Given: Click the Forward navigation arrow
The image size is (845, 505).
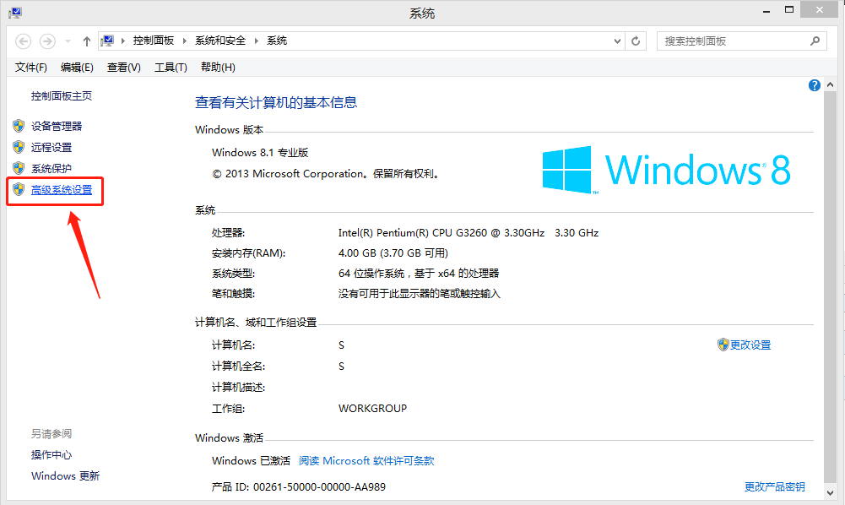Looking at the screenshot, I should [x=47, y=41].
